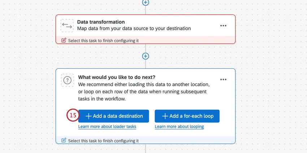Click the edit icon in the red footer

64,40
